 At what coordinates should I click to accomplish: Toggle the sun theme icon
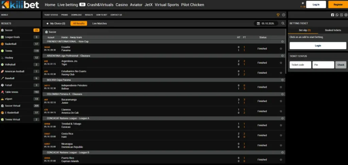click(x=303, y=3)
